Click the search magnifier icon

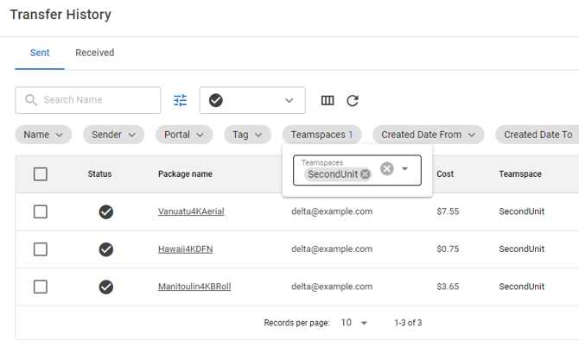point(31,100)
